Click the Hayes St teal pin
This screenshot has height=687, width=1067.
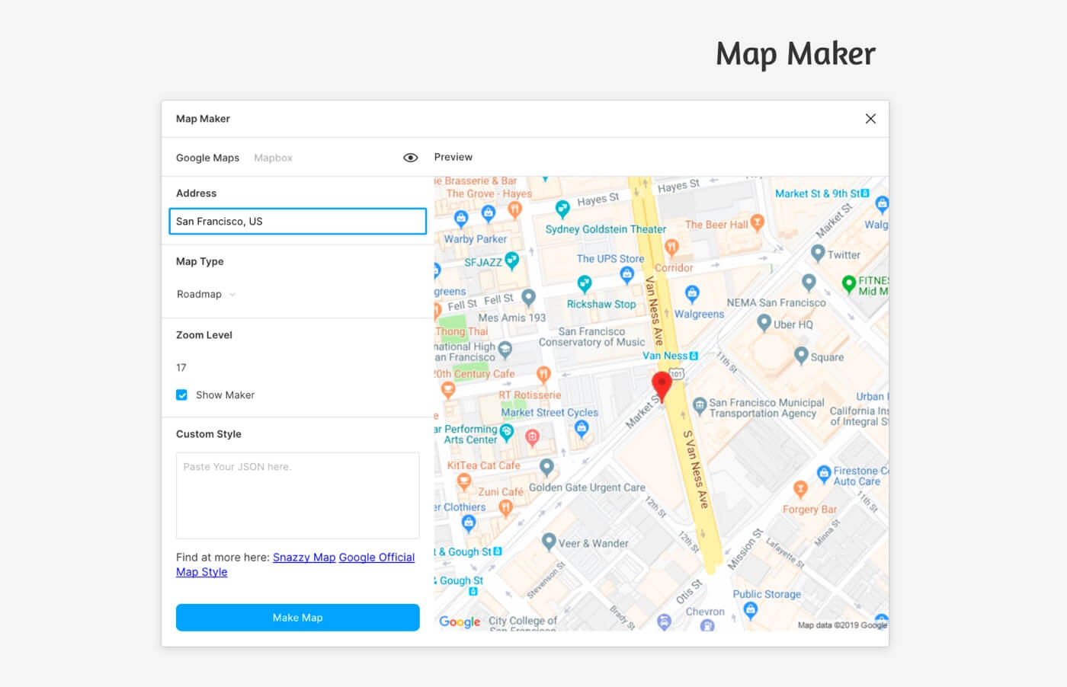coord(562,208)
